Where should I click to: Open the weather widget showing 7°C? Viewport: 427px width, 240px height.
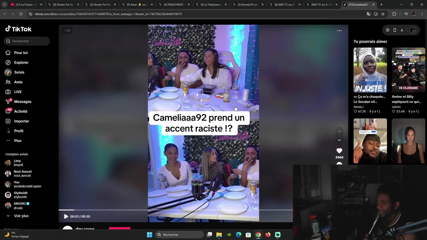click(x=17, y=235)
